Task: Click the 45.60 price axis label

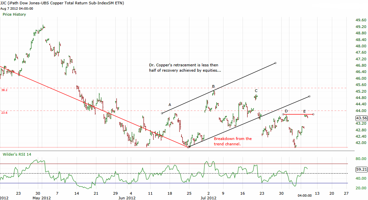Action: (361, 85)
